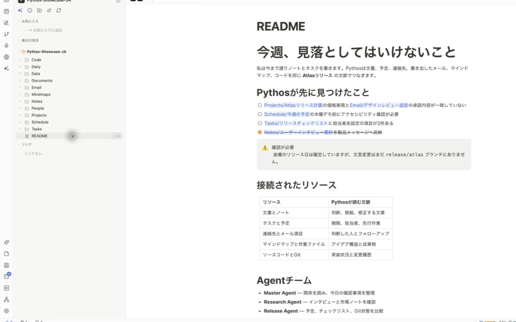Image resolution: width=516 pixels, height=322 pixels.
Task: Click the リンクなし text in the sidebar
Action: click(33, 154)
